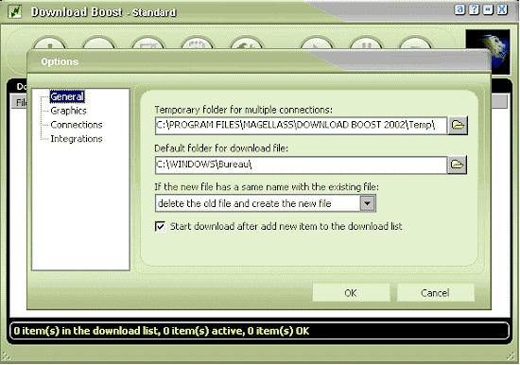Select Graphics in the options tree
The width and height of the screenshot is (520, 365).
68,111
